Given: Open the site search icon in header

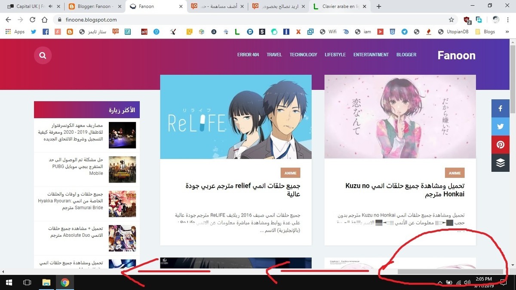Looking at the screenshot, I should 43,55.
